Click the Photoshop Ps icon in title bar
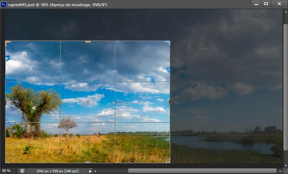Image resolution: width=288 pixels, height=174 pixels. coord(4,4)
